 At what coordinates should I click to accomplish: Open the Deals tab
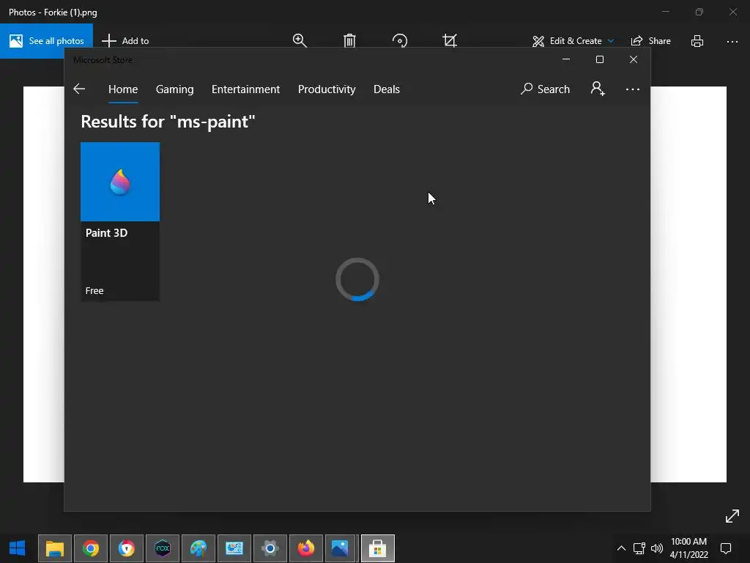(387, 89)
